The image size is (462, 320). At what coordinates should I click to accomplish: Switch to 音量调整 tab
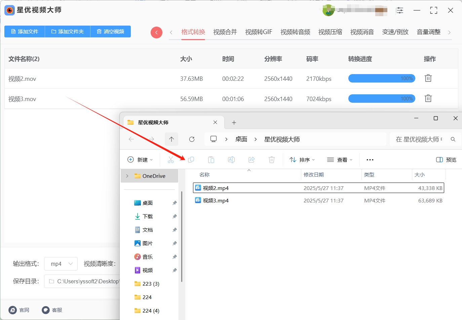(x=429, y=32)
